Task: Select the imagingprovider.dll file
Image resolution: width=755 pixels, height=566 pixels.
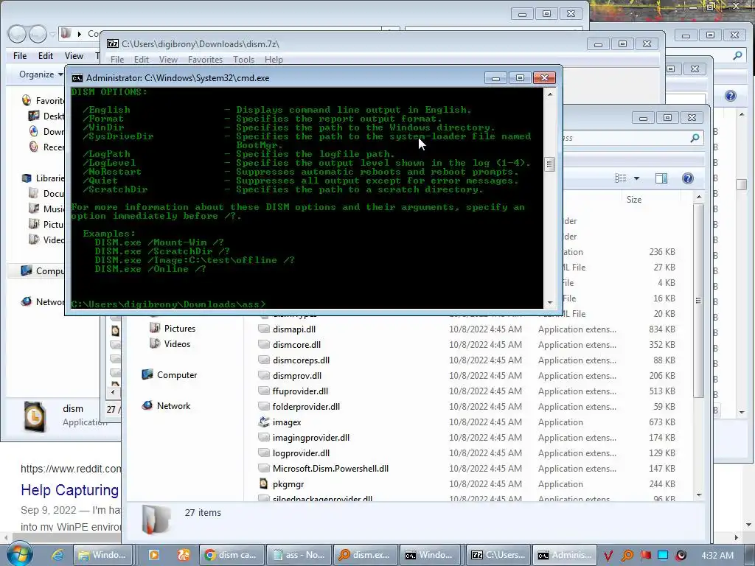Action: pos(310,438)
